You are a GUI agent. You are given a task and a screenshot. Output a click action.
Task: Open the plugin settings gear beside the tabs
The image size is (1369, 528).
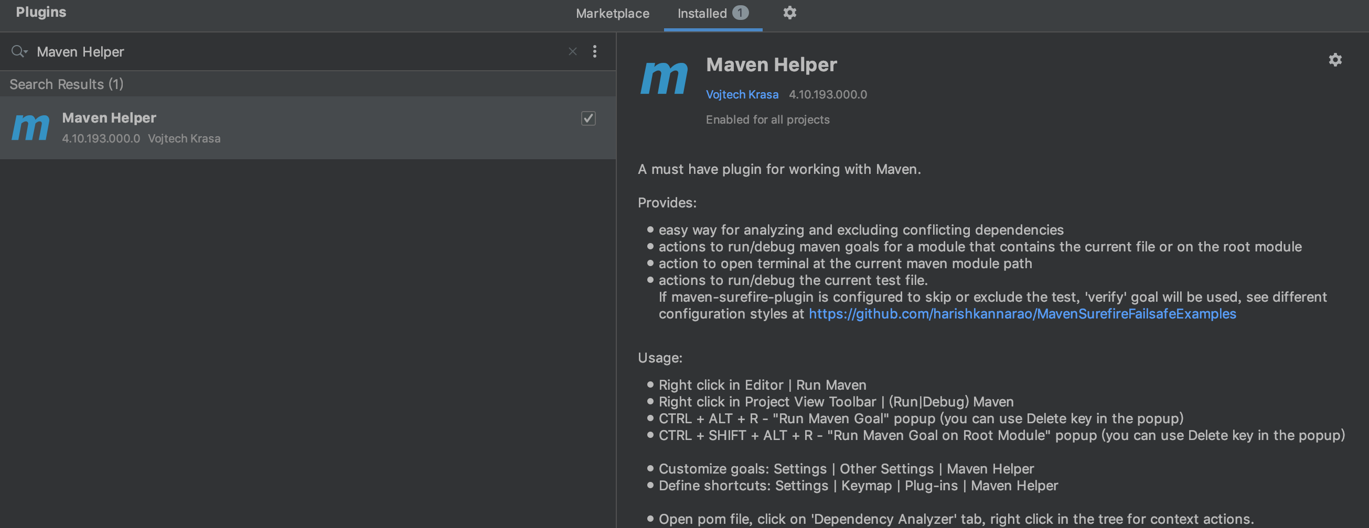pos(789,13)
